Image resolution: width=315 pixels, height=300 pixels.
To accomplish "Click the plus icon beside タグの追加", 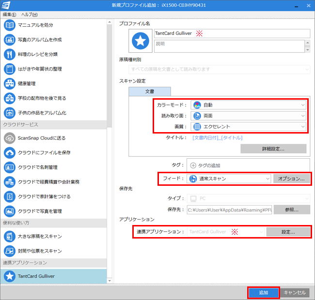I will [x=193, y=165].
